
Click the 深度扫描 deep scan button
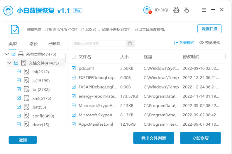209,29
